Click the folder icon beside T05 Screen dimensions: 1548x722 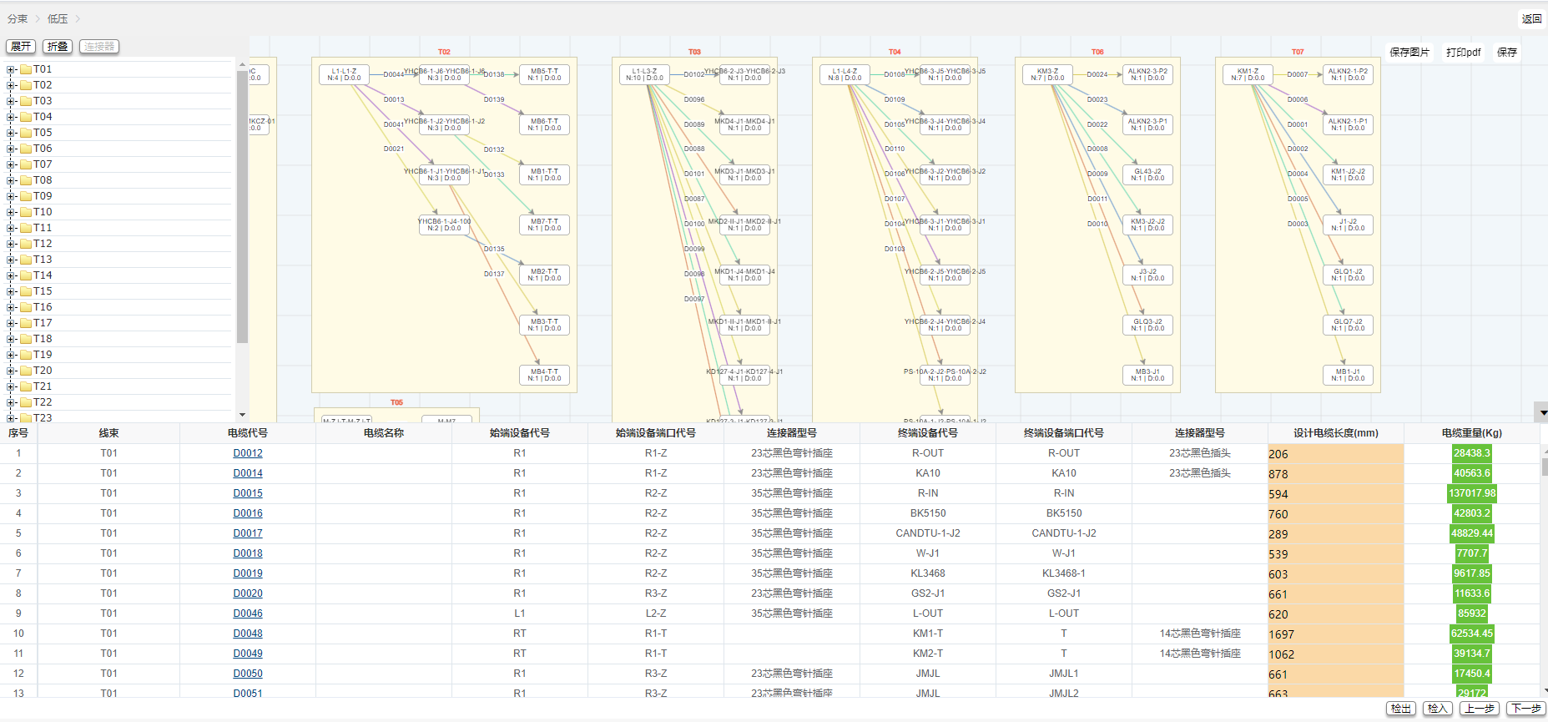26,133
